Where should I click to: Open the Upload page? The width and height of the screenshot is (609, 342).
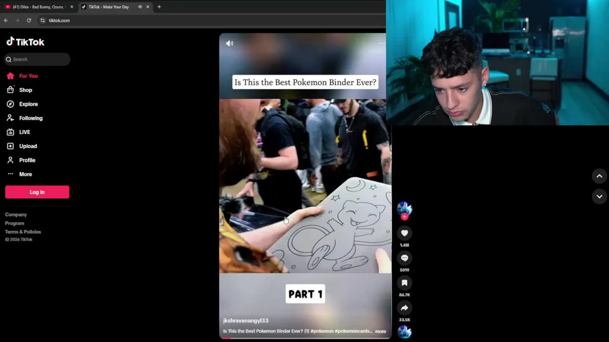coord(28,146)
